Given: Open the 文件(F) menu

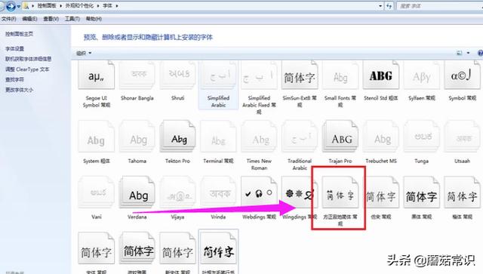Looking at the screenshot, I should [8, 19].
